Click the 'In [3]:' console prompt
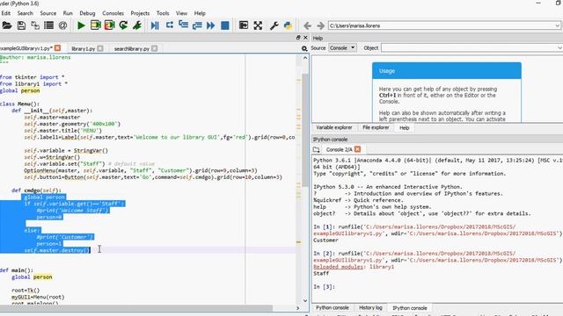The height and width of the screenshot is (316, 563). point(324,287)
